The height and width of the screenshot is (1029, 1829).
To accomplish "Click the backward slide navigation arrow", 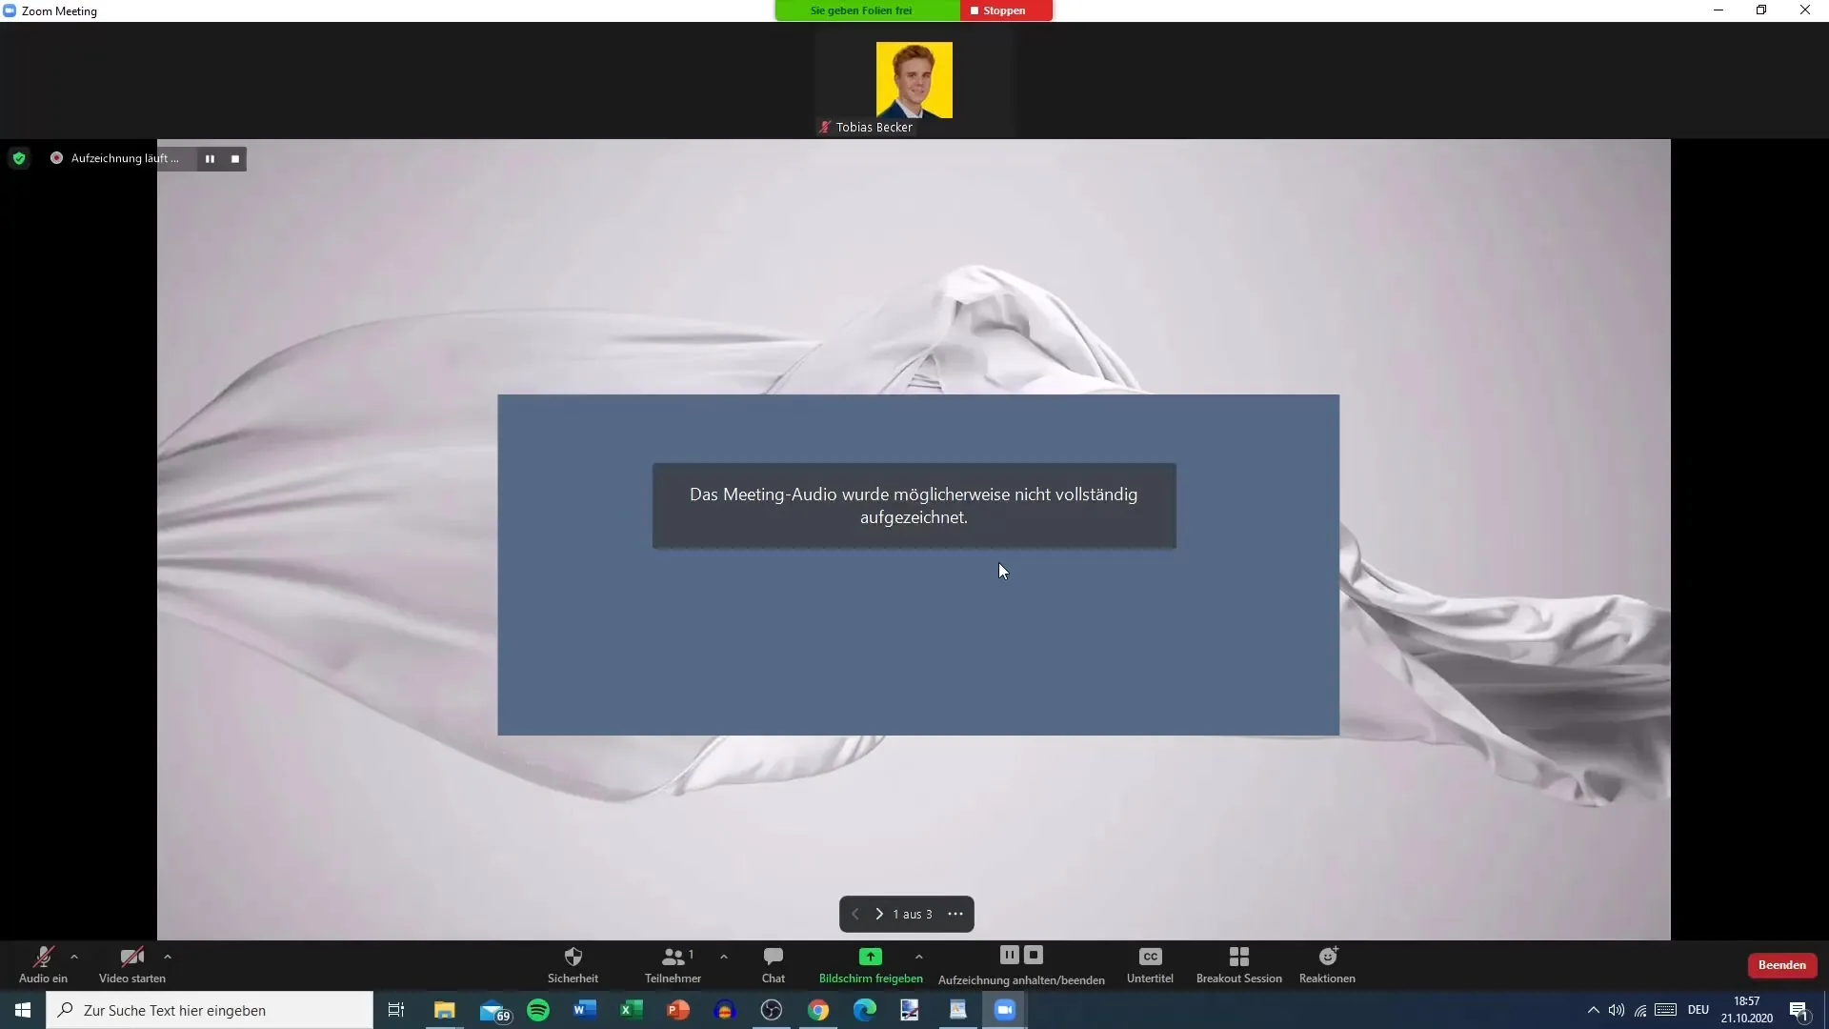I will point(854,914).
